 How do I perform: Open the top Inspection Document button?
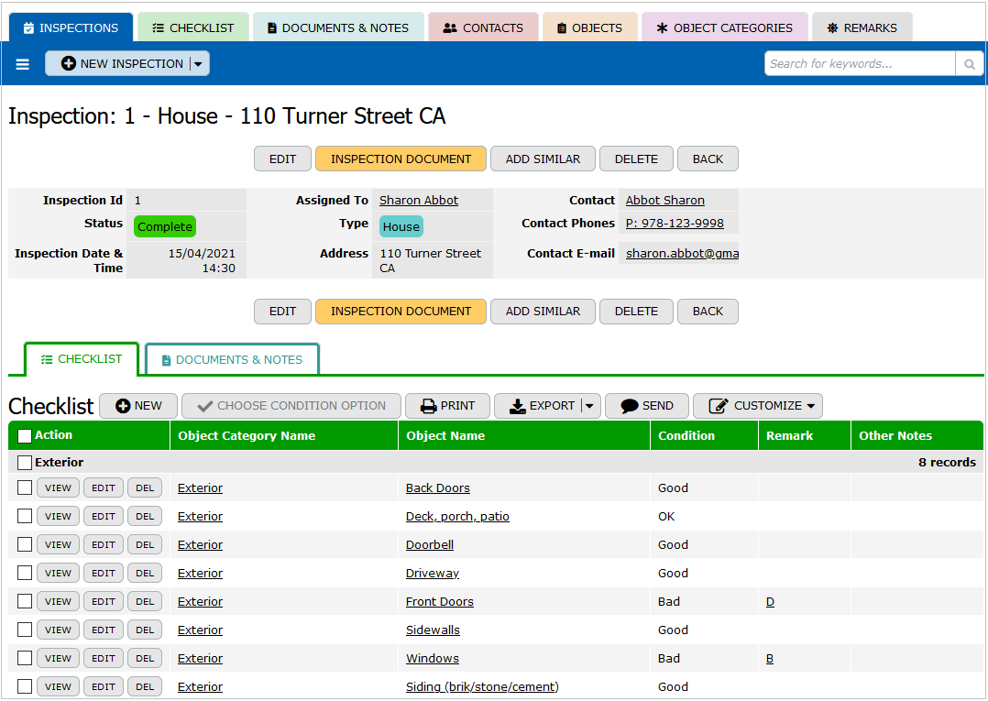tap(401, 159)
